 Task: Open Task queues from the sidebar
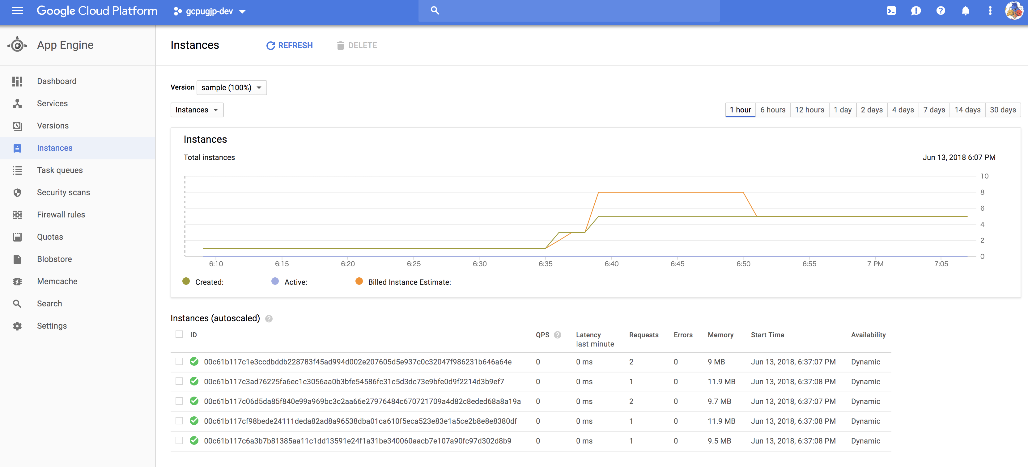tap(60, 170)
